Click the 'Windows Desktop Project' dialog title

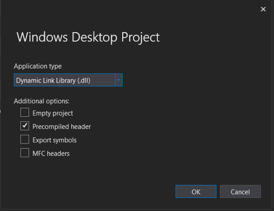coord(88,37)
